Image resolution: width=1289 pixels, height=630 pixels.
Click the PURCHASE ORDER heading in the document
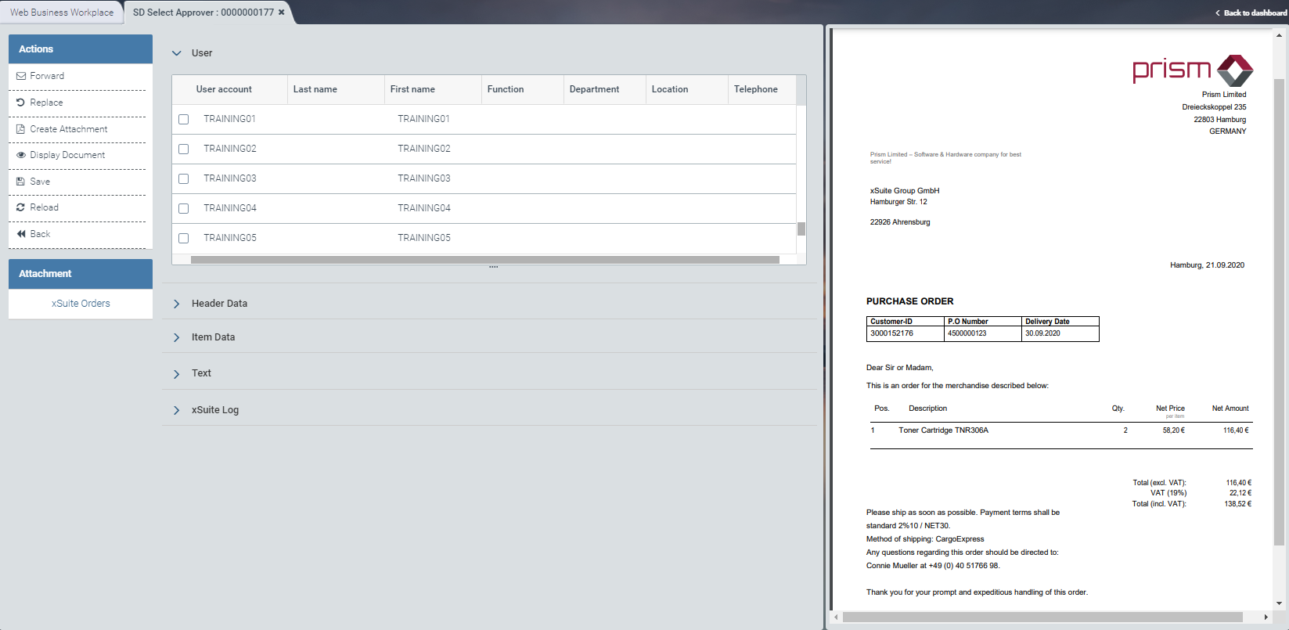(x=909, y=301)
